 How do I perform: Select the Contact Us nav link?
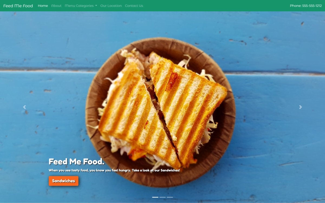tap(134, 6)
